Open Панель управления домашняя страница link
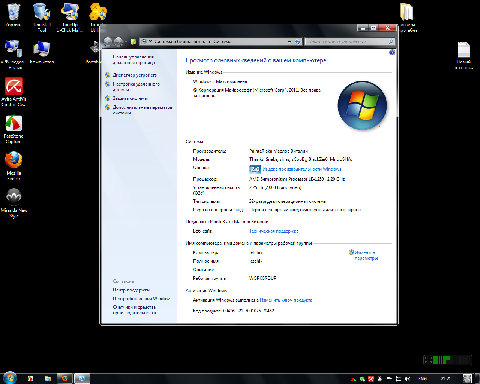Viewport: 480px width, 384px height. [x=135, y=60]
